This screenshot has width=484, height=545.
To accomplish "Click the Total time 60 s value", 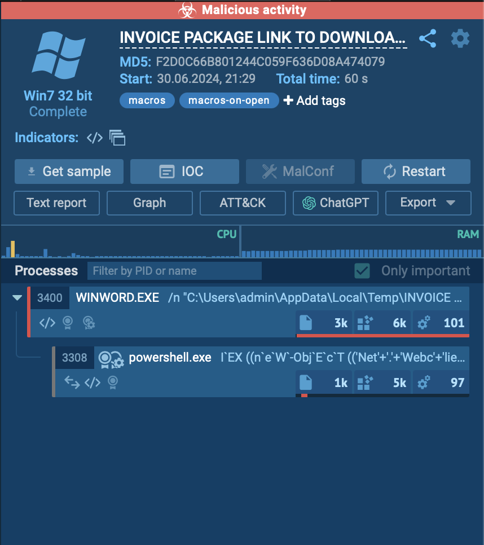I will point(356,79).
